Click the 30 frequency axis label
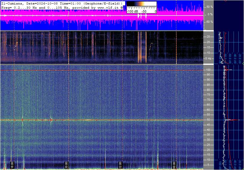244x170 pixels. 208,140
